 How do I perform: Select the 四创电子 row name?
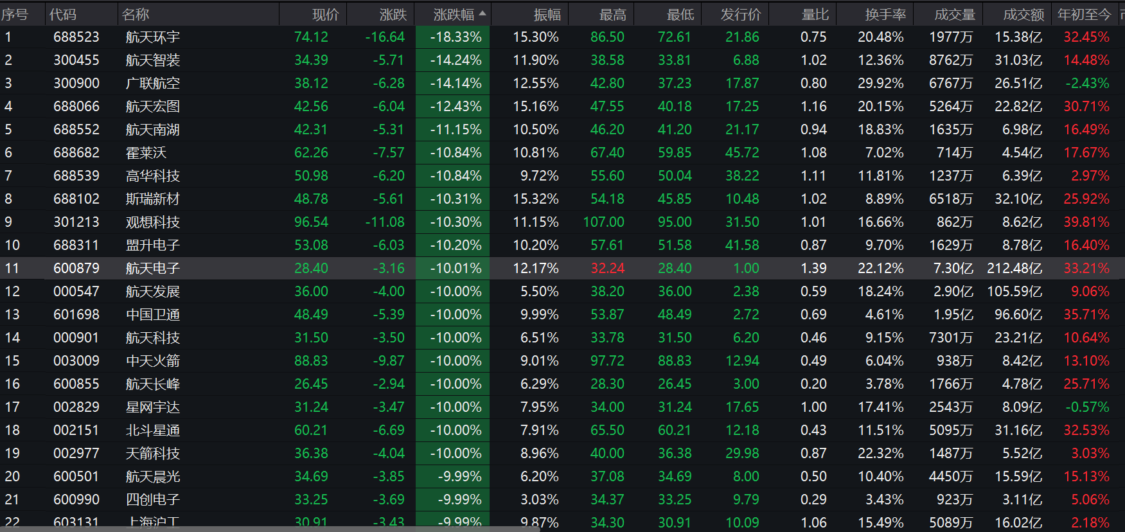pos(152,500)
